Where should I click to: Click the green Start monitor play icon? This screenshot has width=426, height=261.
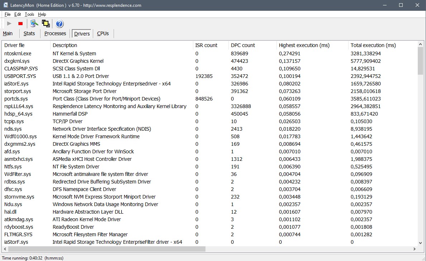point(9,24)
